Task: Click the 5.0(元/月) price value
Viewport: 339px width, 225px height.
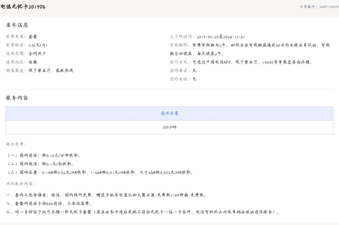Action: pos(38,45)
